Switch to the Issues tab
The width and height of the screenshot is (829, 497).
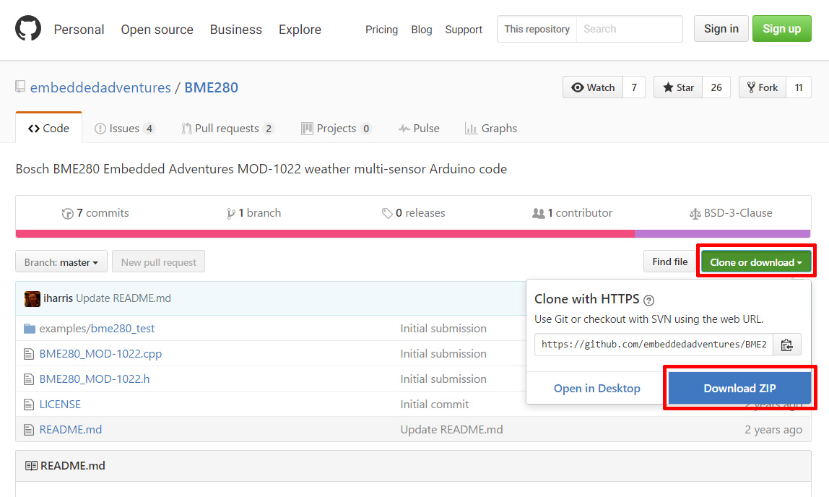click(x=124, y=129)
